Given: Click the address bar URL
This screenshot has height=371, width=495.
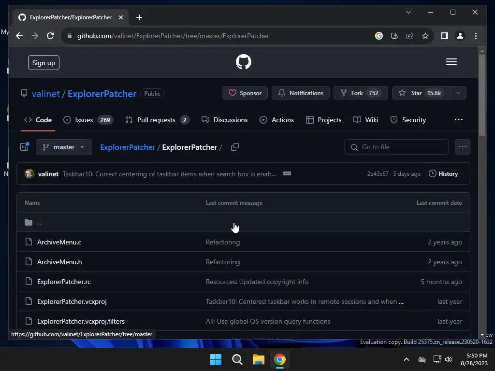Looking at the screenshot, I should (174, 36).
